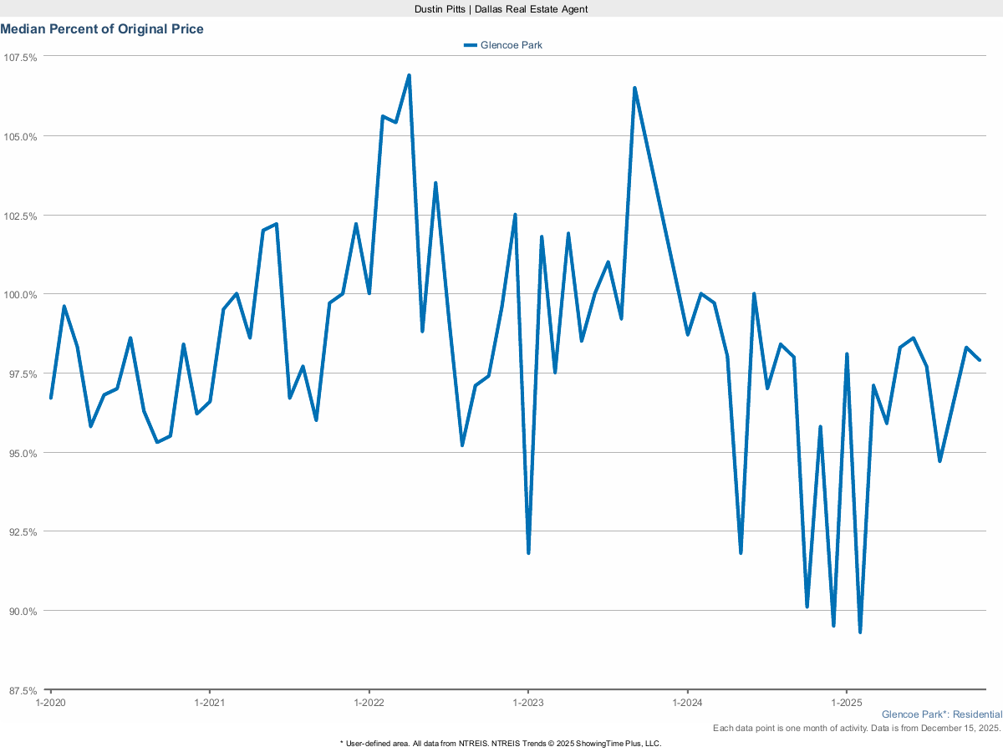Open the 1-2023 axis label options
Screen dimensions: 1003x752
pyautogui.click(x=527, y=703)
